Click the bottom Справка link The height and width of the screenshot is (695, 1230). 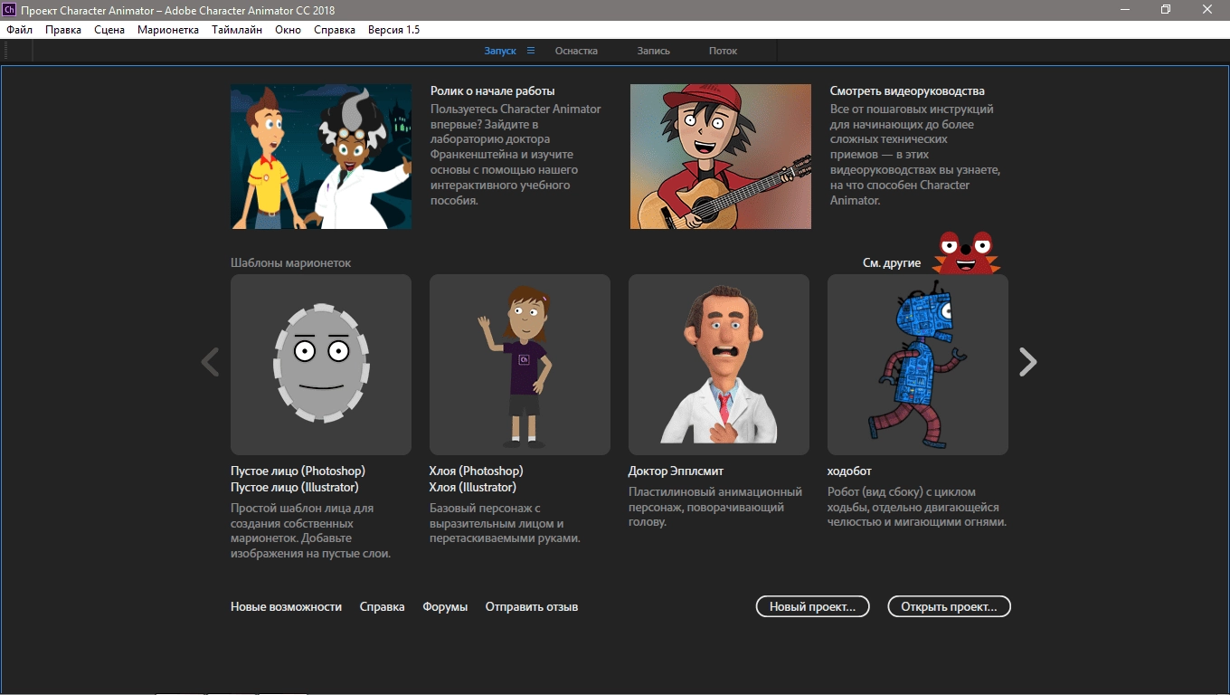click(x=382, y=606)
